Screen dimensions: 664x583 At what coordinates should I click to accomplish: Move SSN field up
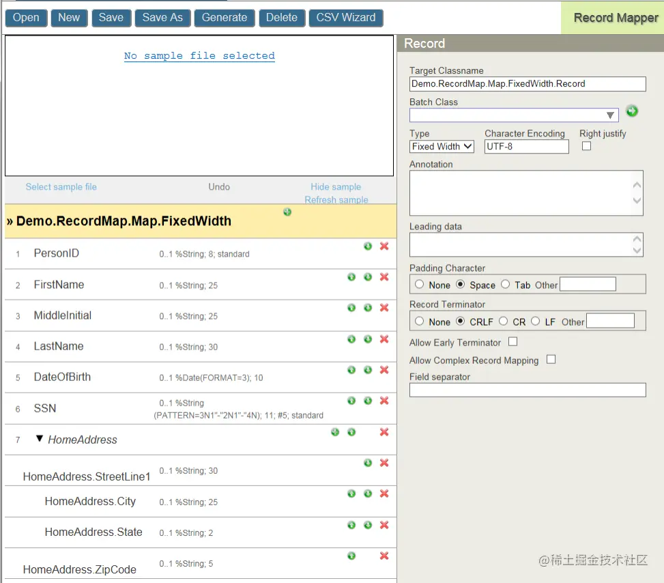pyautogui.click(x=351, y=401)
